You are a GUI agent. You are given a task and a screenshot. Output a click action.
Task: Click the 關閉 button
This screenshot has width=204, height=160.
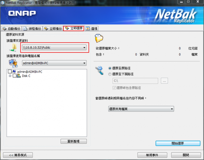point(186,155)
